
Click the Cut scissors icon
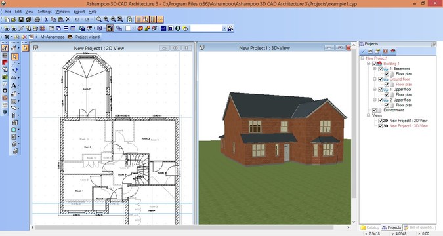click(46, 20)
